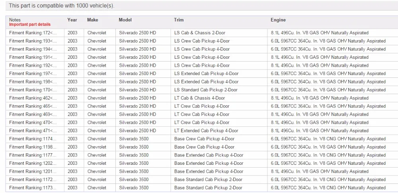
Task: Click the 'Fitment Ranking:197<...' note cell
Action: click(35, 74)
